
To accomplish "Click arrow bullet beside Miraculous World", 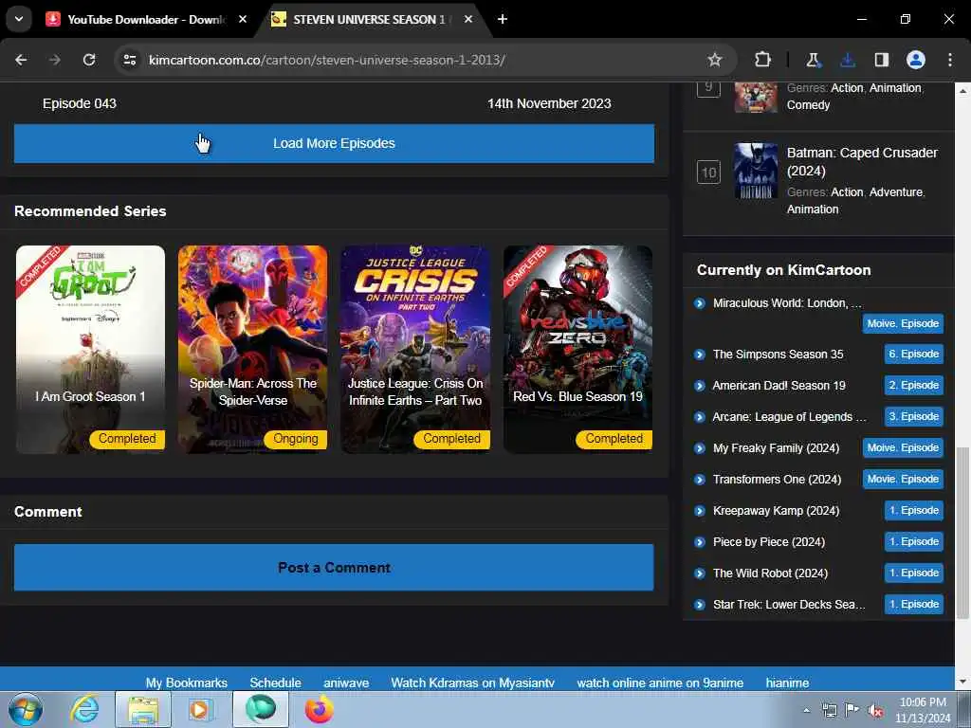I will click(x=700, y=303).
